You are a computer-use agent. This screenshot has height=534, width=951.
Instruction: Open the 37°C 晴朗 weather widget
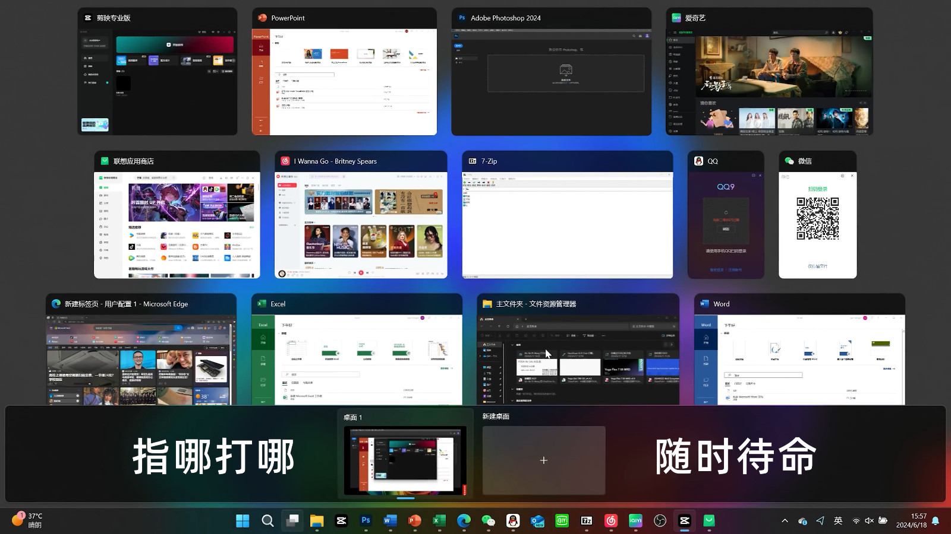(x=27, y=521)
